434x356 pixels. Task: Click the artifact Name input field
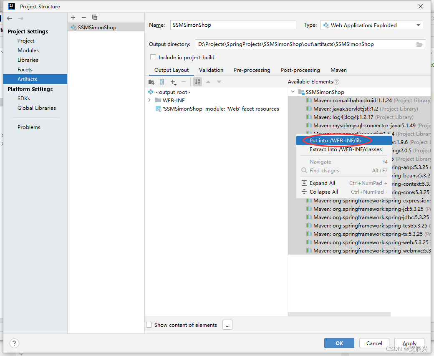(233, 25)
